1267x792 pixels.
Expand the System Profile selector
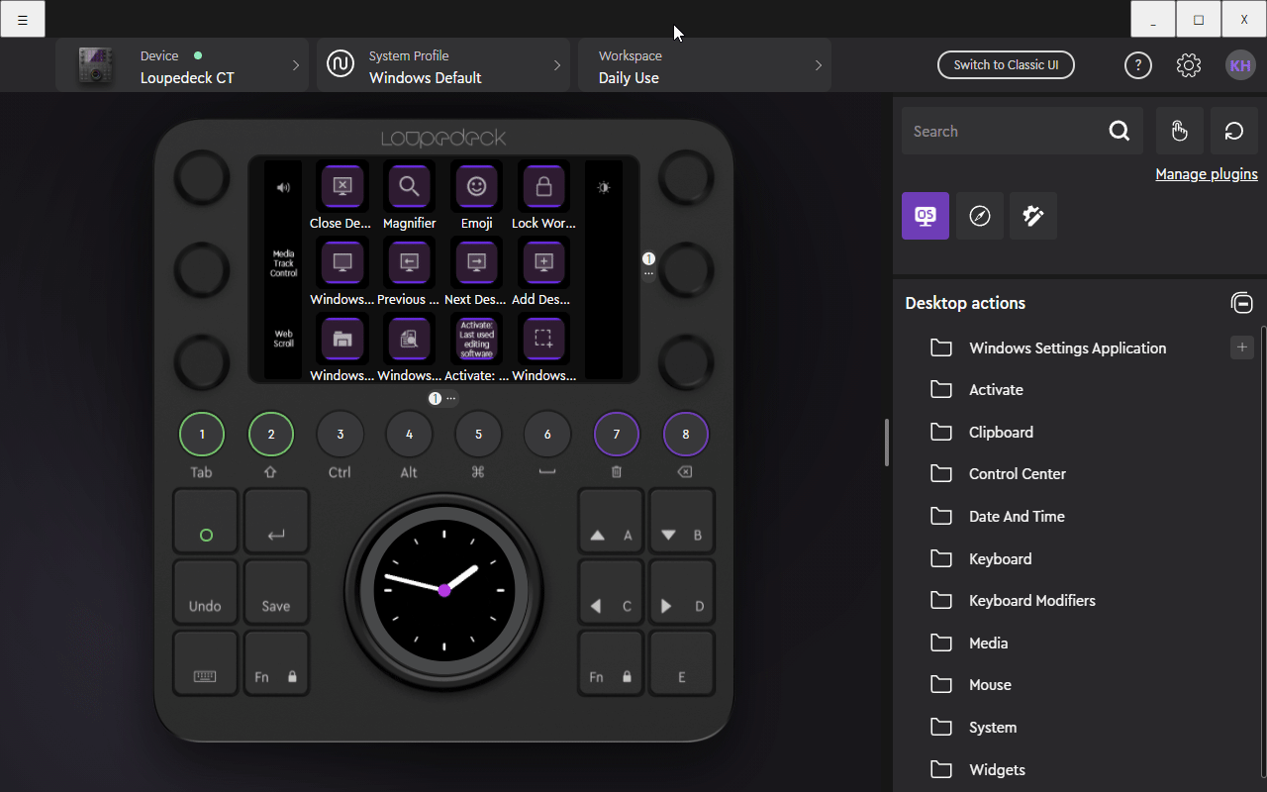[x=443, y=66]
